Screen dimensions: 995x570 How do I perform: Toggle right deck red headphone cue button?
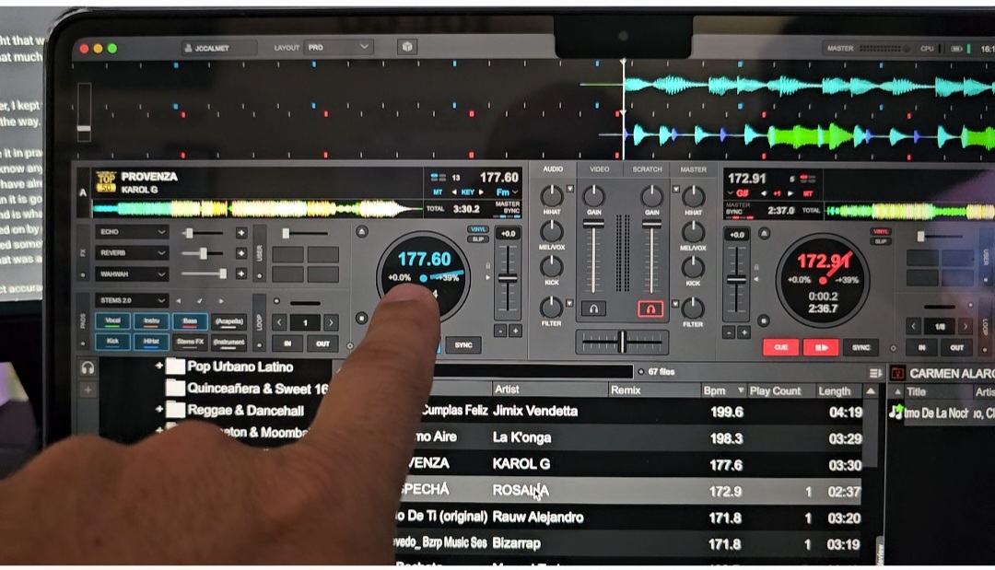coord(650,308)
